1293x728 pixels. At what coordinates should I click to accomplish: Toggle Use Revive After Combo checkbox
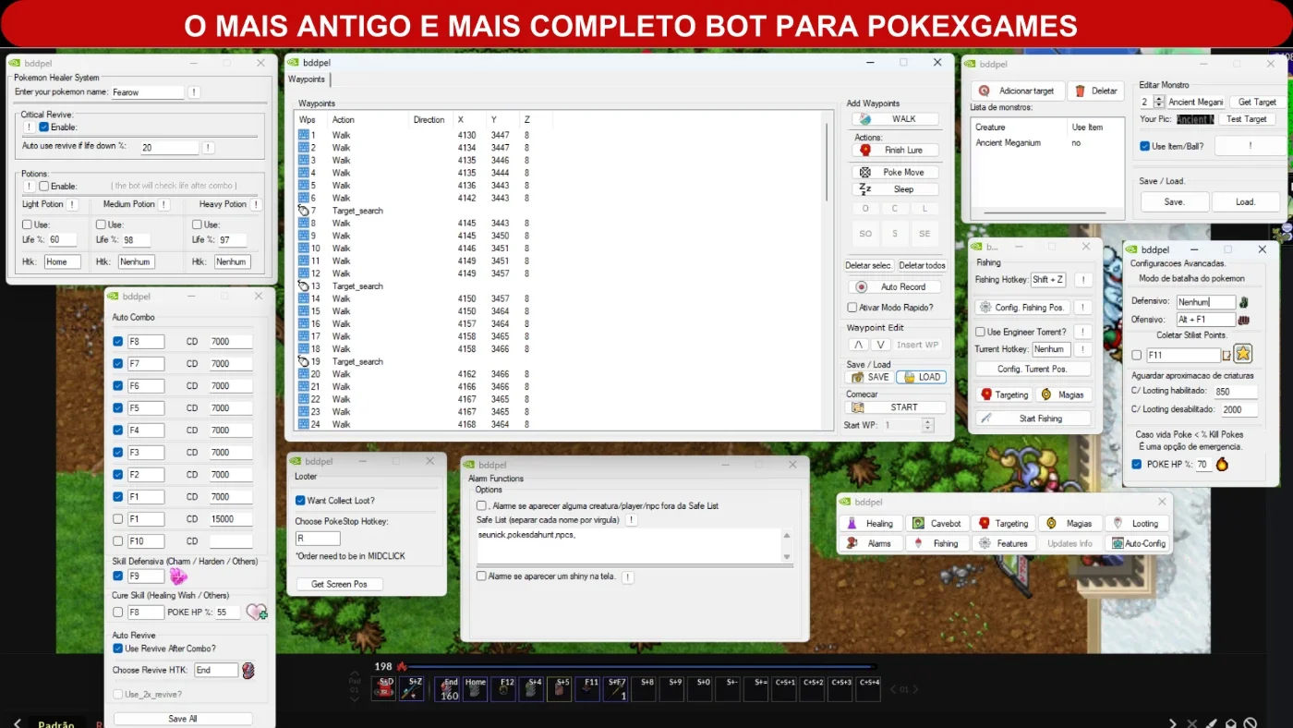[x=118, y=649]
